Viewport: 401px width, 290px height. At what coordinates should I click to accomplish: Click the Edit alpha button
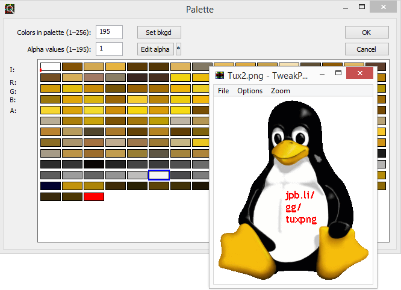(x=155, y=49)
